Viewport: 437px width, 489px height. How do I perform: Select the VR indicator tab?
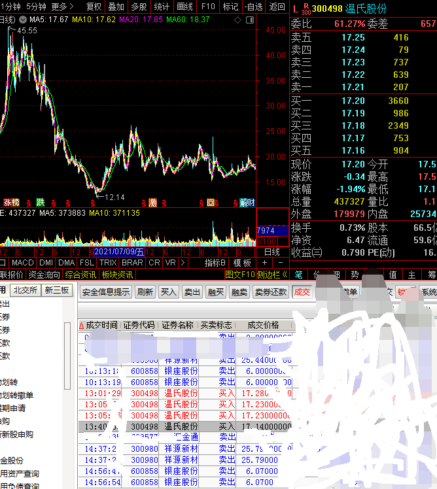pyautogui.click(x=171, y=263)
